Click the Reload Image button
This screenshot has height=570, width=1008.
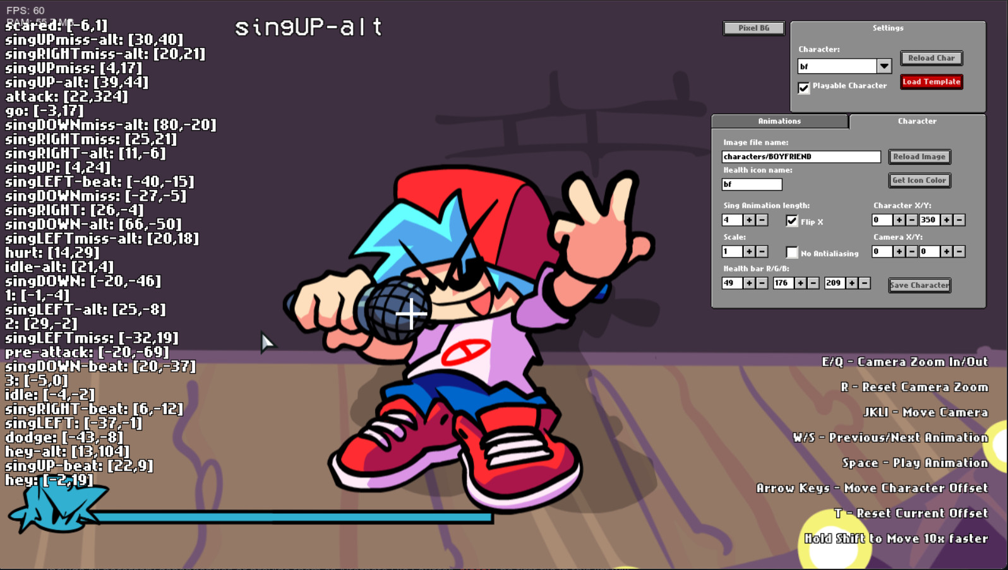click(920, 157)
